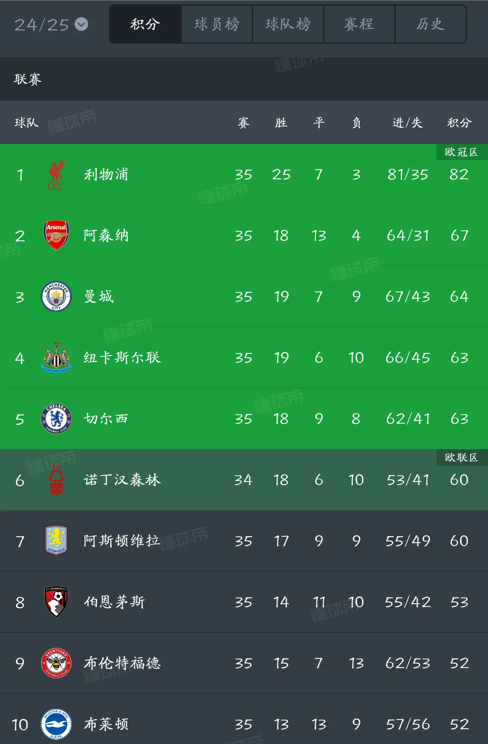Click the Aston Villa club crest
Viewport: 488px width, 744px height.
click(x=56, y=541)
